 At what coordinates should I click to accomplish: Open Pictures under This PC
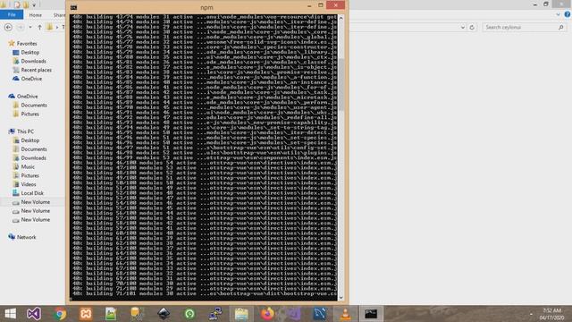click(29, 175)
